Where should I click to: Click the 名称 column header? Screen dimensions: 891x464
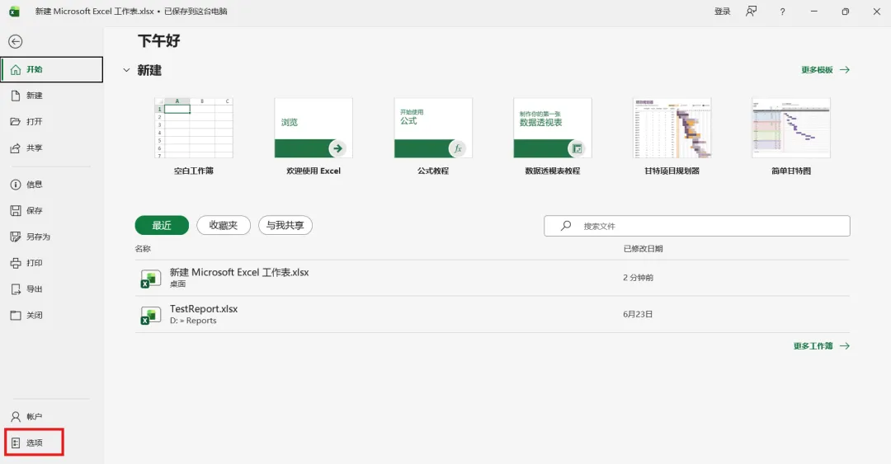[143, 249]
